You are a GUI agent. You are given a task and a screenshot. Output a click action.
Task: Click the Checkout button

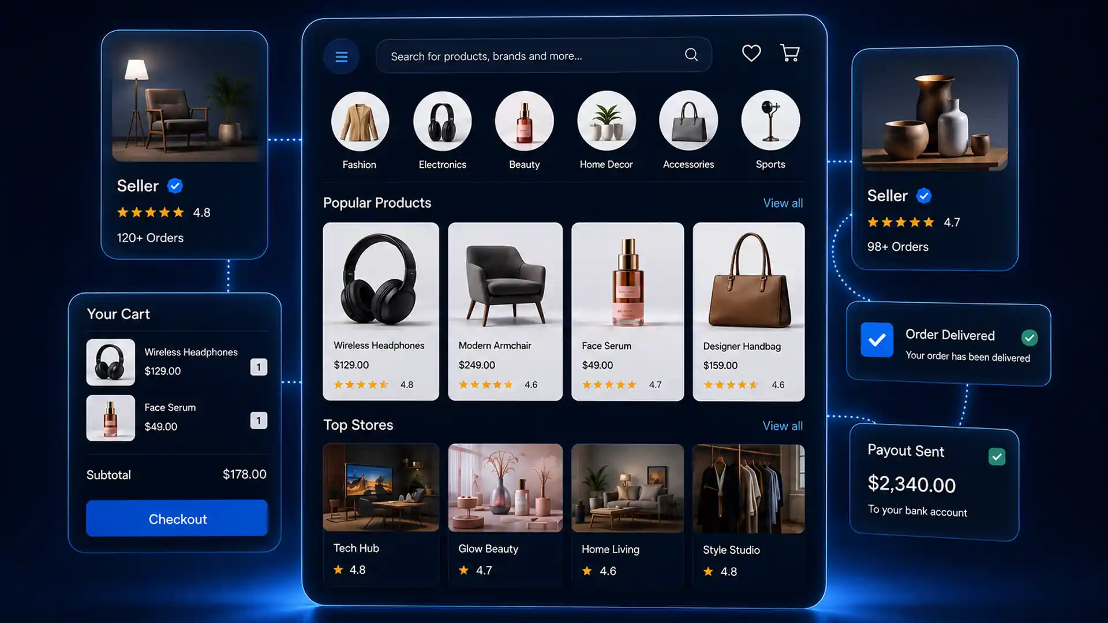click(x=177, y=519)
